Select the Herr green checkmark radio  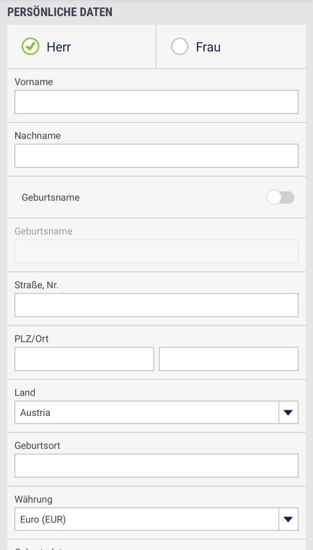(x=30, y=47)
